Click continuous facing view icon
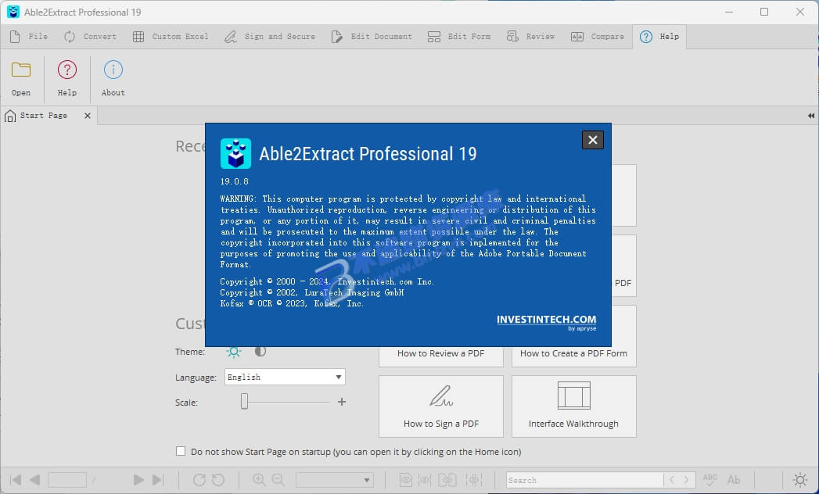 474,480
